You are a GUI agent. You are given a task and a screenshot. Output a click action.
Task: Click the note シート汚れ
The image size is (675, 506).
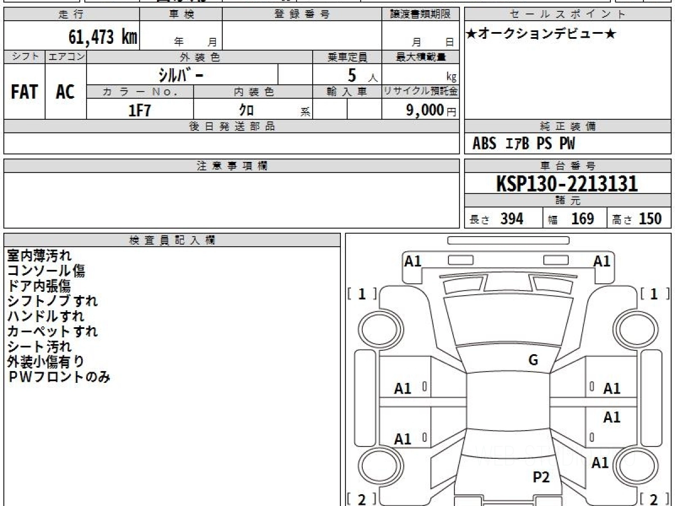[39, 346]
